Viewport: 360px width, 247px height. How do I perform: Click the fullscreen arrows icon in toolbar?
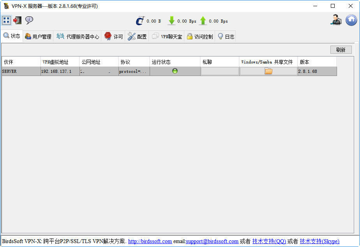tap(6, 20)
